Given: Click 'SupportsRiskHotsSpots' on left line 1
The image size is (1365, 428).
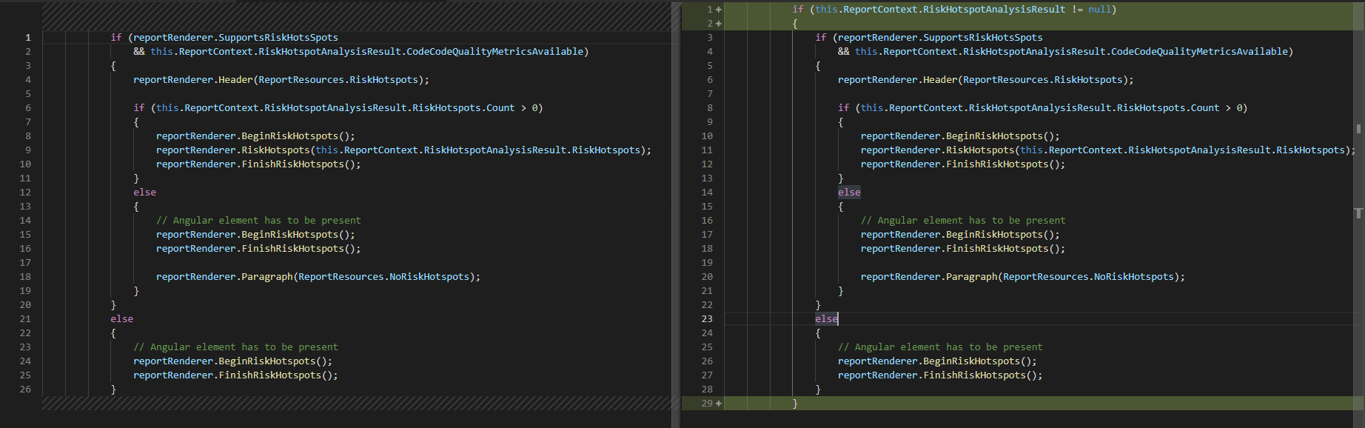Looking at the screenshot, I should (x=278, y=38).
